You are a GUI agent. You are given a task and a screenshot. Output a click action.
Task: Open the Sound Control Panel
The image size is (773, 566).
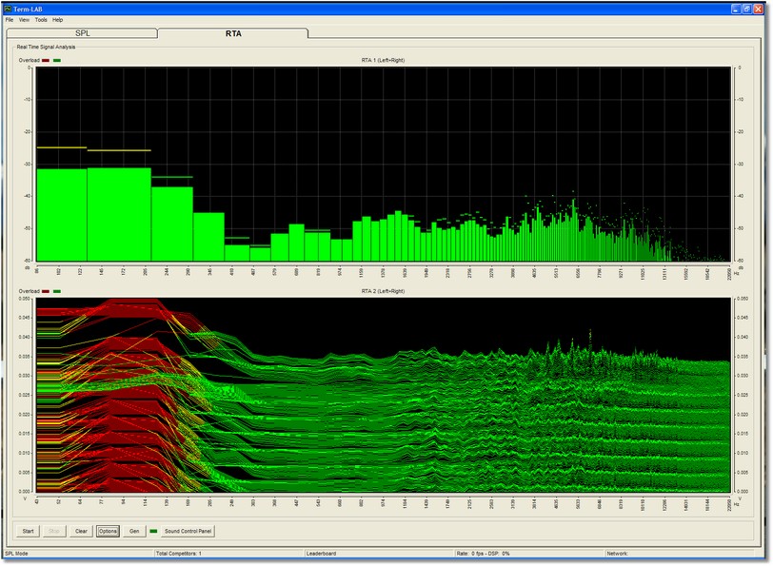click(x=188, y=531)
